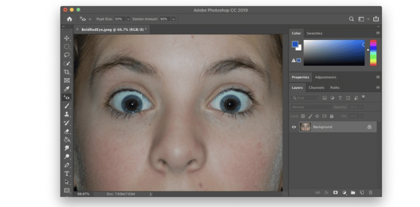Screen dimensions: 420x207
Task: Open the Darken Amount dropdown
Action: point(173,19)
